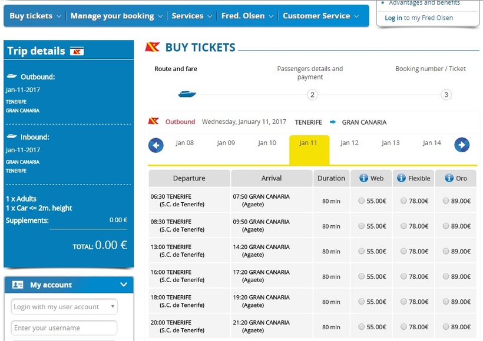Switch to the Jan 12 date tab

pos(349,143)
